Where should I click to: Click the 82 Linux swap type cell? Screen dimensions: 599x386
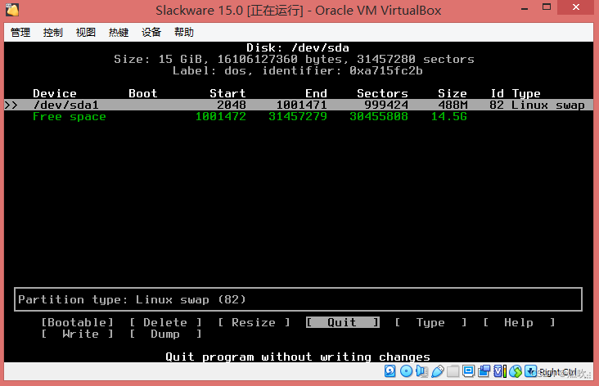[537, 105]
